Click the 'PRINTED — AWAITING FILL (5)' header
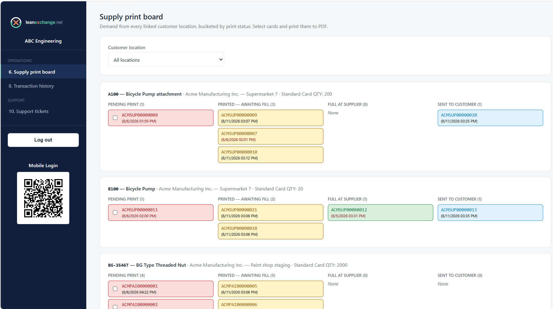The image size is (553, 309). (x=247, y=275)
